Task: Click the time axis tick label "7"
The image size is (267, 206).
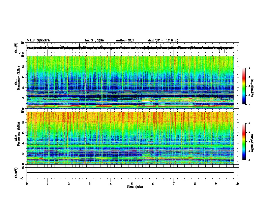Action: (x=174, y=184)
